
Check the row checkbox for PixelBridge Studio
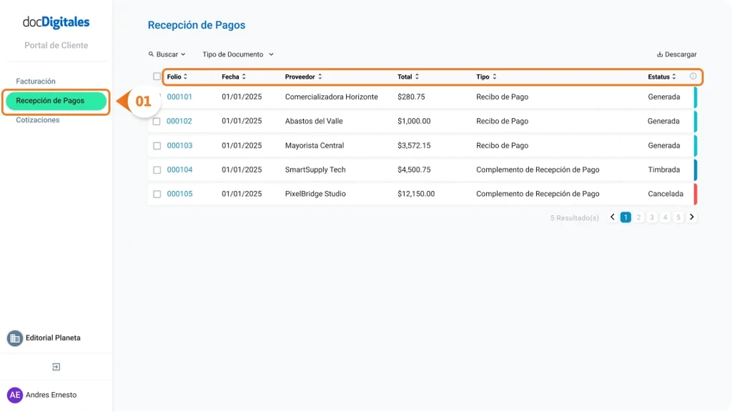157,193
